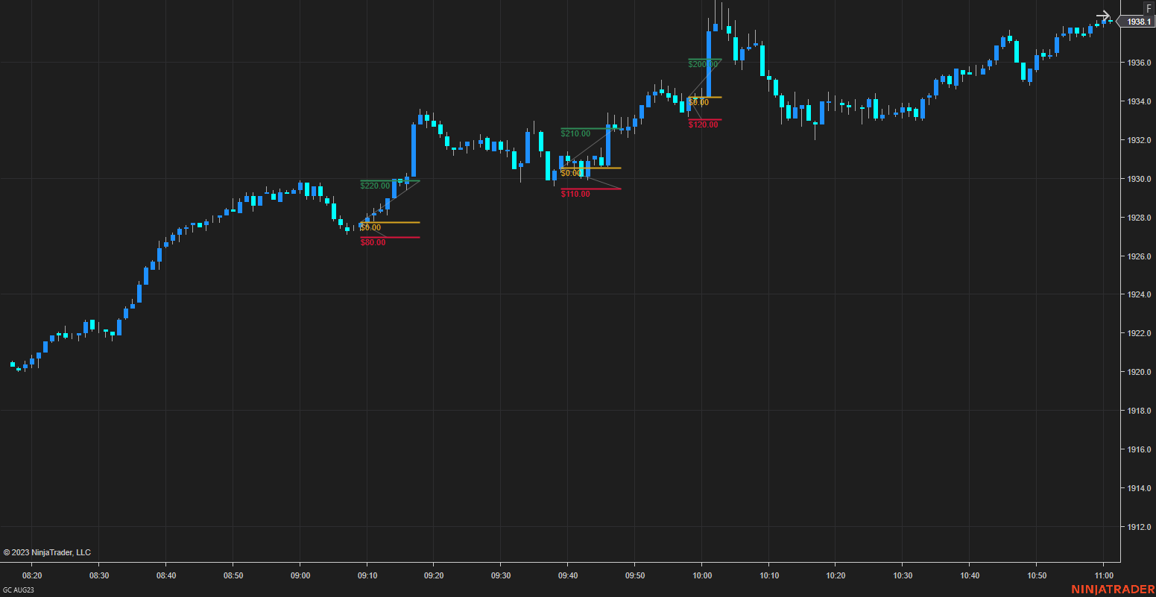
Task: Click the 11:00 time axis label
Action: tap(1104, 575)
